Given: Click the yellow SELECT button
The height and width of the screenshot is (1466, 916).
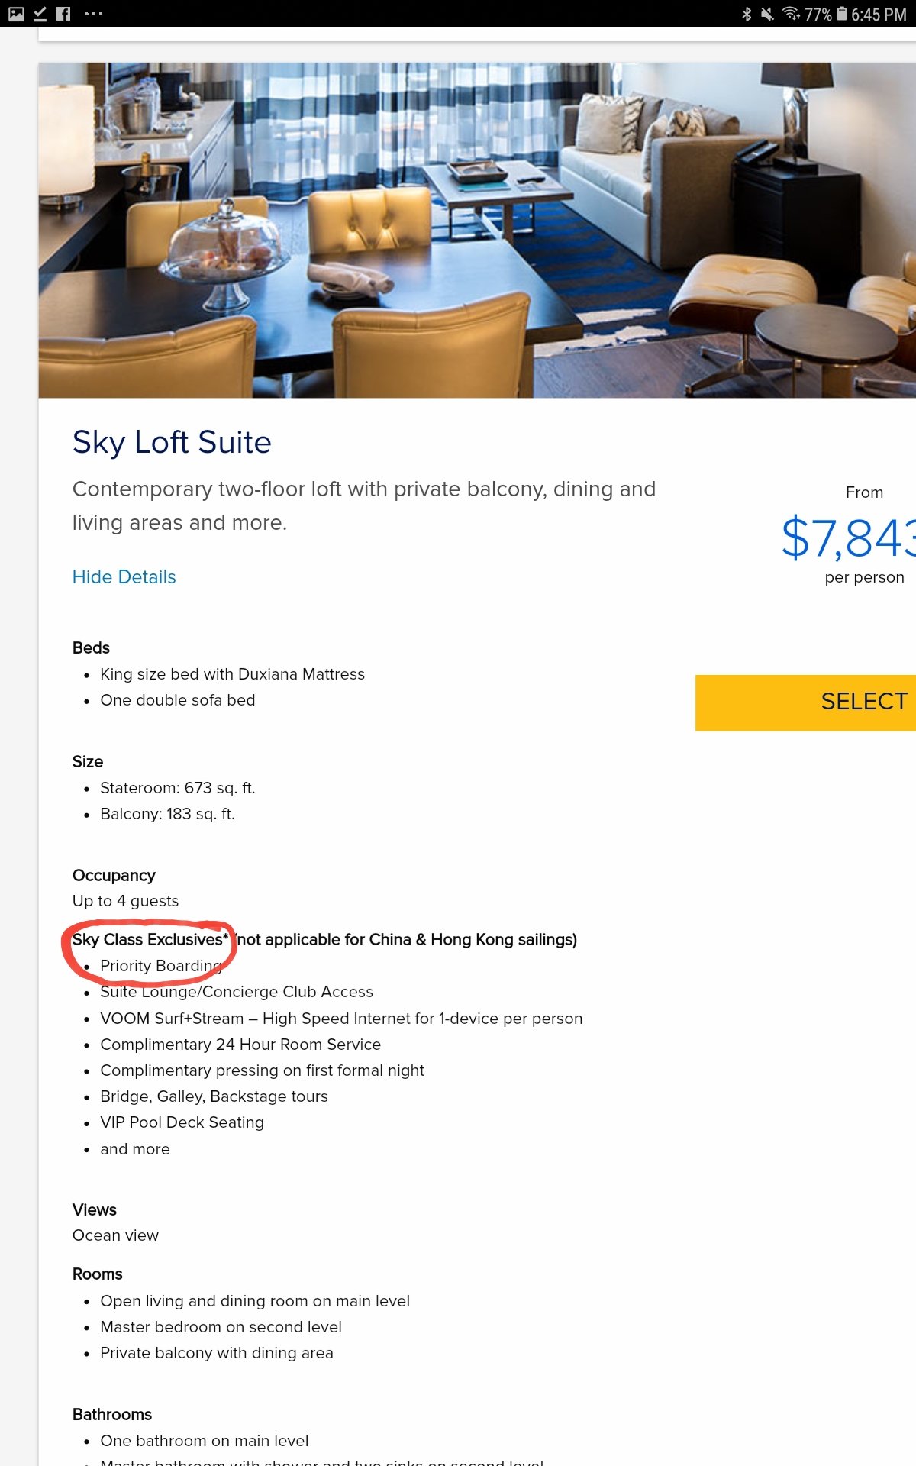Looking at the screenshot, I should [x=805, y=702].
